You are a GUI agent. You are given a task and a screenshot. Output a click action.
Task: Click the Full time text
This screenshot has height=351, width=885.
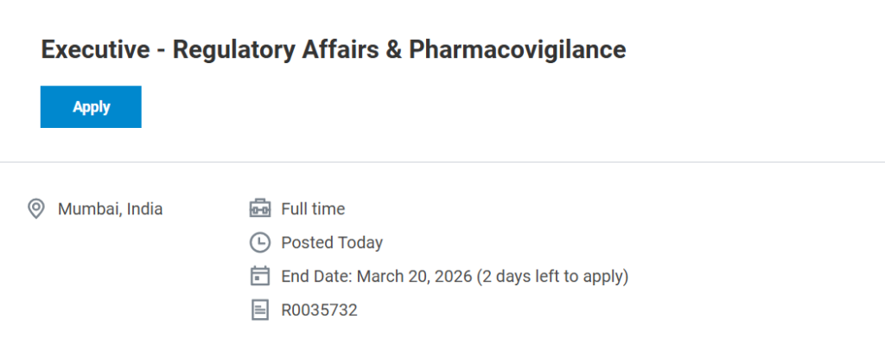313,208
